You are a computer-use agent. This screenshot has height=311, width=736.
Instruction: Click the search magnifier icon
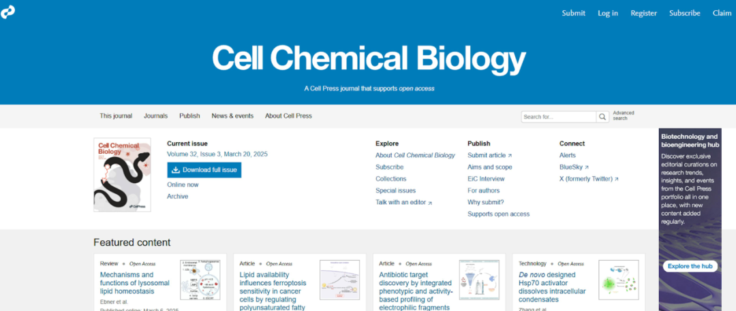[x=602, y=117]
